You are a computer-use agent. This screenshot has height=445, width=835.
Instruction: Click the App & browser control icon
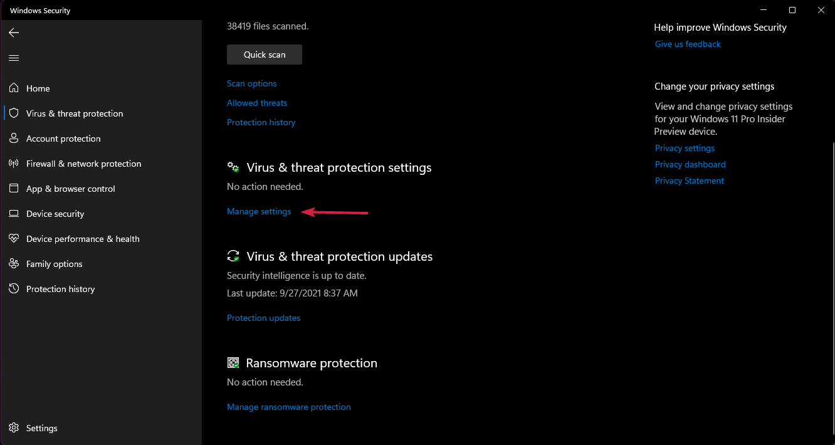click(14, 189)
